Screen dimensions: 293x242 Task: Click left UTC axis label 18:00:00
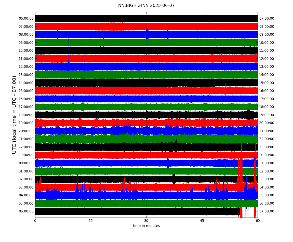click(x=26, y=115)
